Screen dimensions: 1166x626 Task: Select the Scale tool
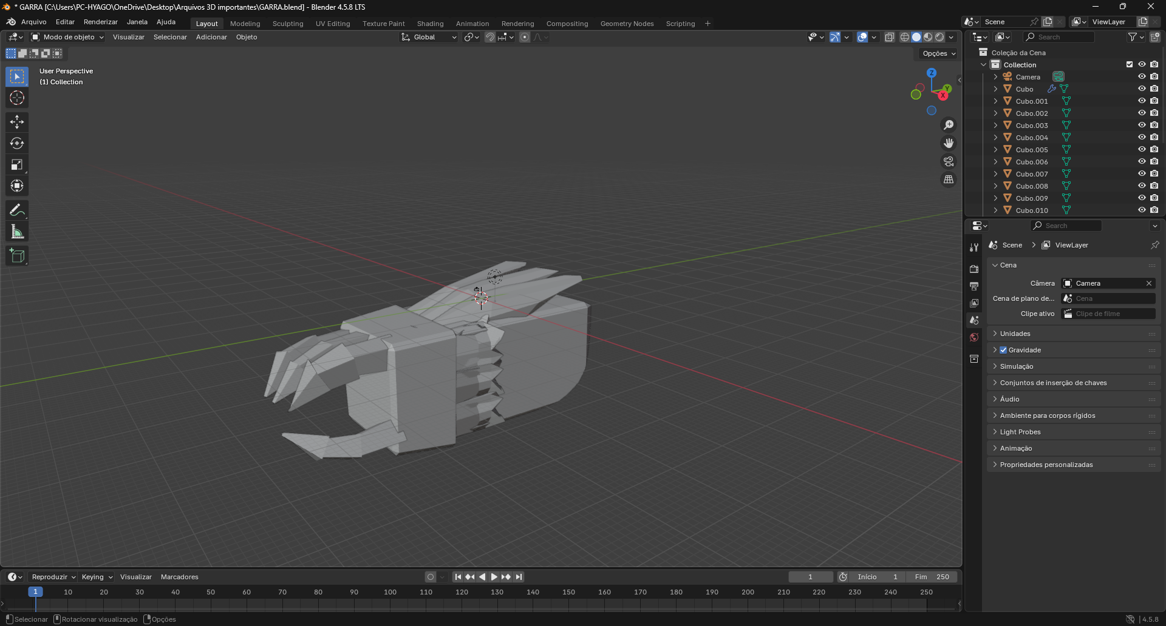click(17, 164)
